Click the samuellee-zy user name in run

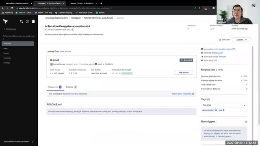pyautogui.click(x=59, y=64)
